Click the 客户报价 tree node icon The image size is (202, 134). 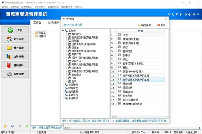(x=70, y=34)
